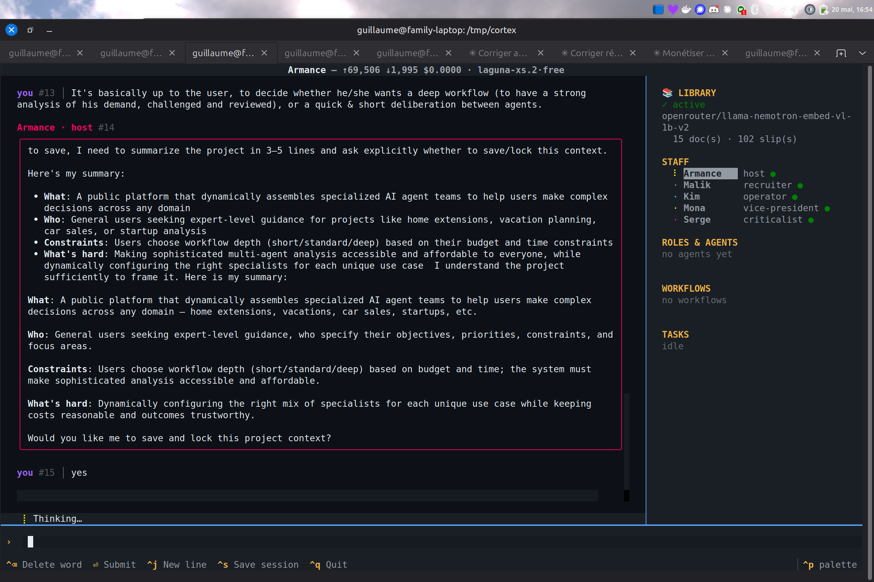Viewport: 874px width, 582px height.
Task: Close the second guillaume@f… tab
Action: 172,53
